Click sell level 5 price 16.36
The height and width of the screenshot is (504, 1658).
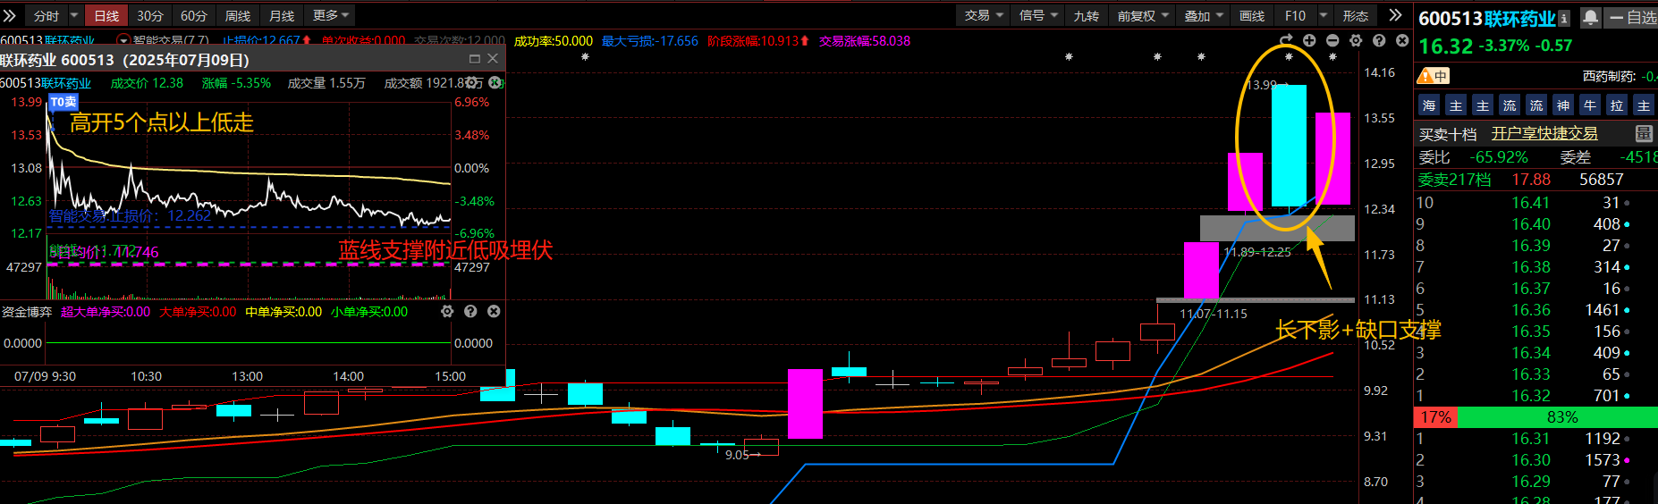coord(1530,310)
